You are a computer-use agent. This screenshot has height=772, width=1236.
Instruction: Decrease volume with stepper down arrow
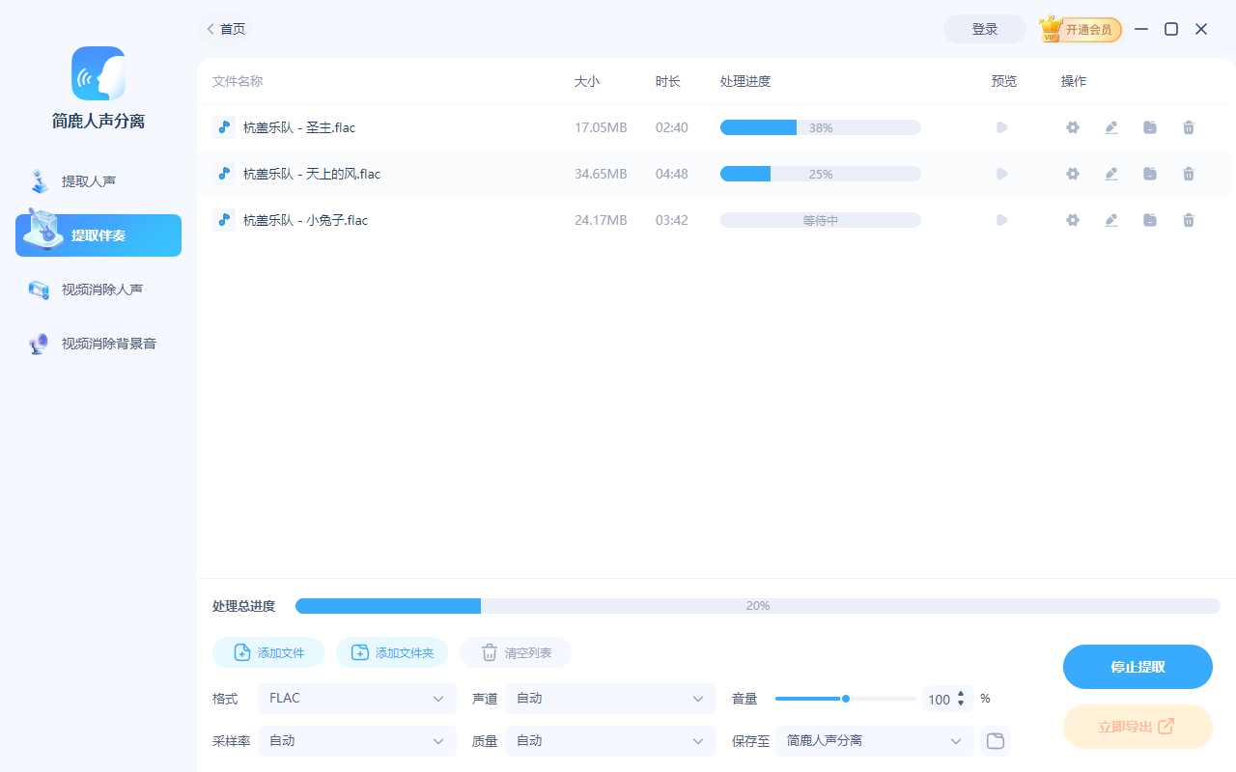(x=961, y=703)
